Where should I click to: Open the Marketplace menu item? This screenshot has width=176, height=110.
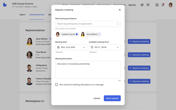pos(119,5)
